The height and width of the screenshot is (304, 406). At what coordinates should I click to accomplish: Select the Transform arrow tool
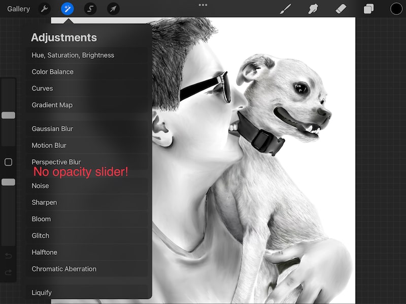point(114,9)
